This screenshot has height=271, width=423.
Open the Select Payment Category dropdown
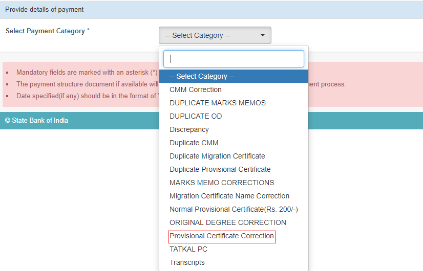pos(215,35)
